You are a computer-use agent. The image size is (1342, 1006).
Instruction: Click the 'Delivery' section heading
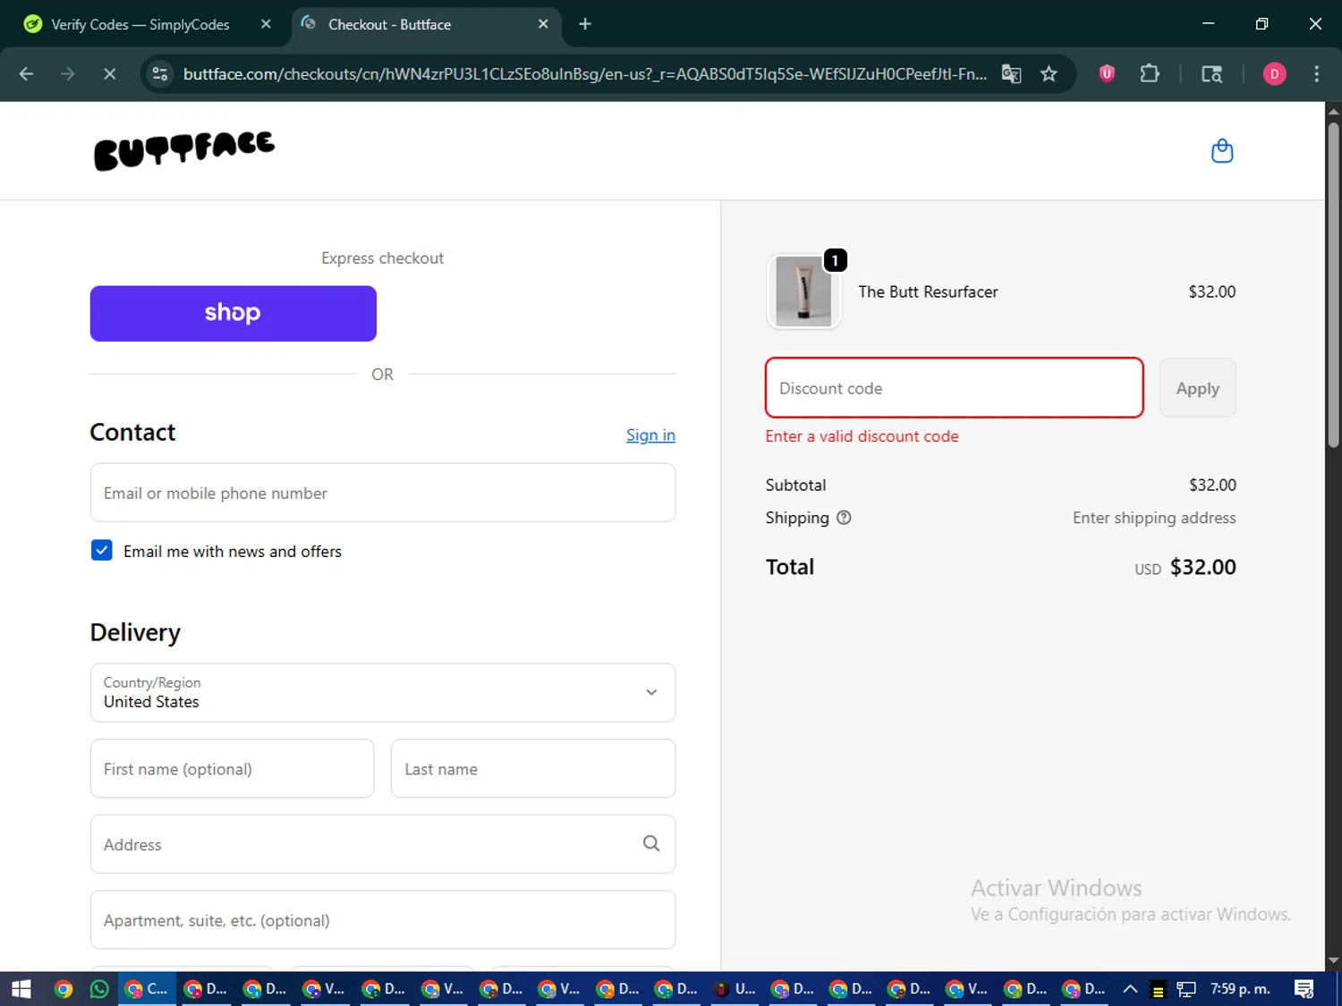click(135, 632)
